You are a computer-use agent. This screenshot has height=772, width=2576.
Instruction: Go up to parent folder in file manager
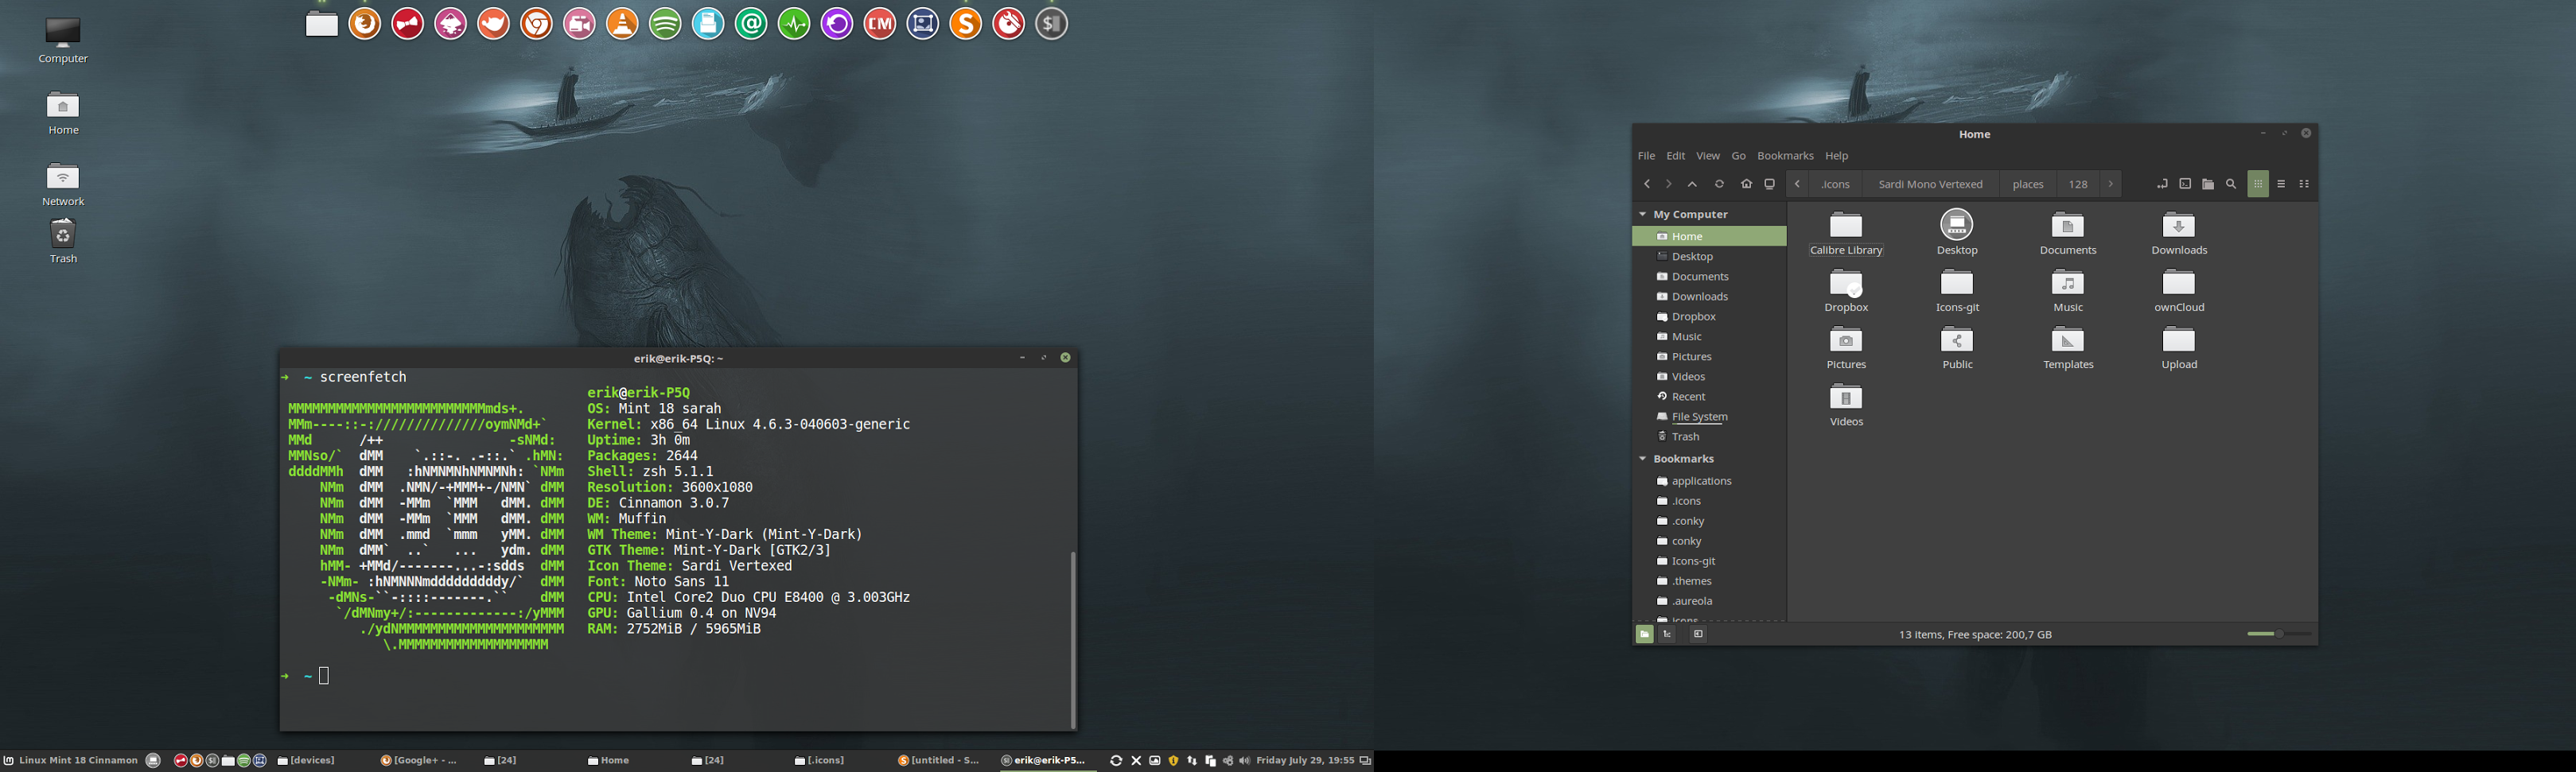tap(1692, 184)
